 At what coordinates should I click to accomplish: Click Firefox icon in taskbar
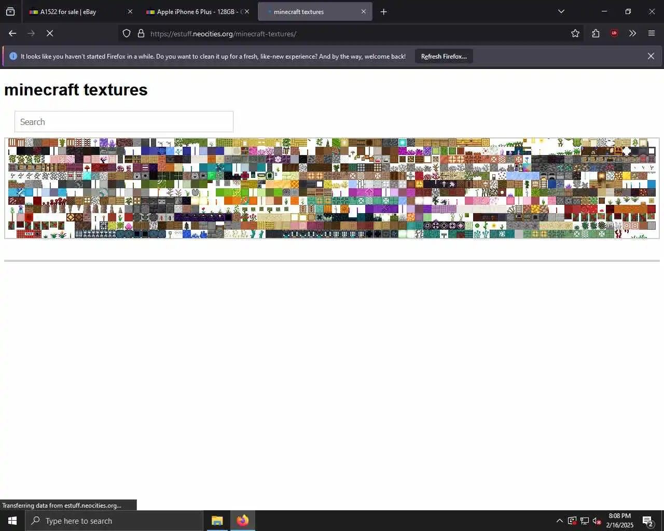pyautogui.click(x=242, y=521)
